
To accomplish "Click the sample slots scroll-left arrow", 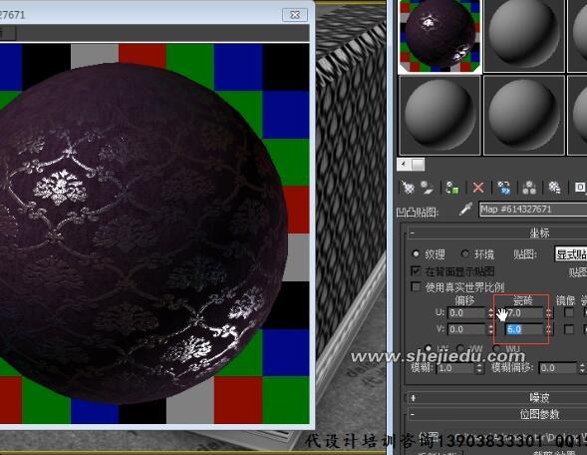I will [x=404, y=164].
